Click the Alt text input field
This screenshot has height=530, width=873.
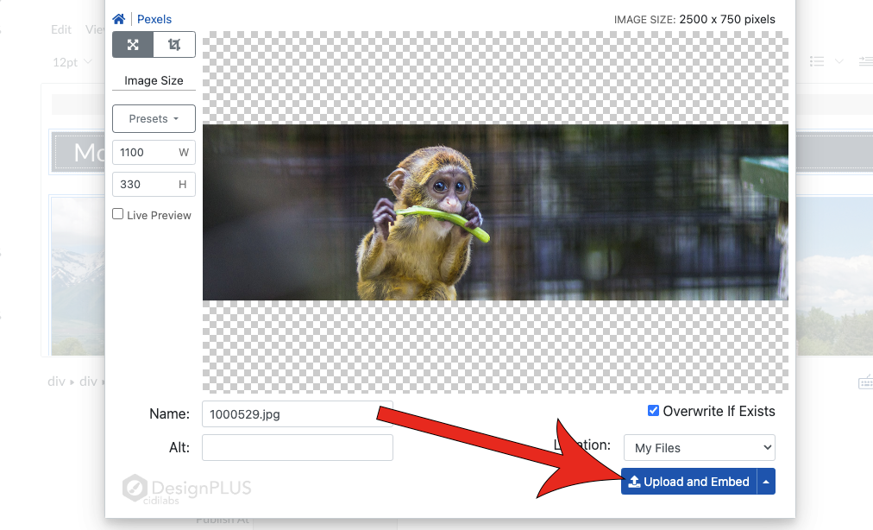[297, 447]
